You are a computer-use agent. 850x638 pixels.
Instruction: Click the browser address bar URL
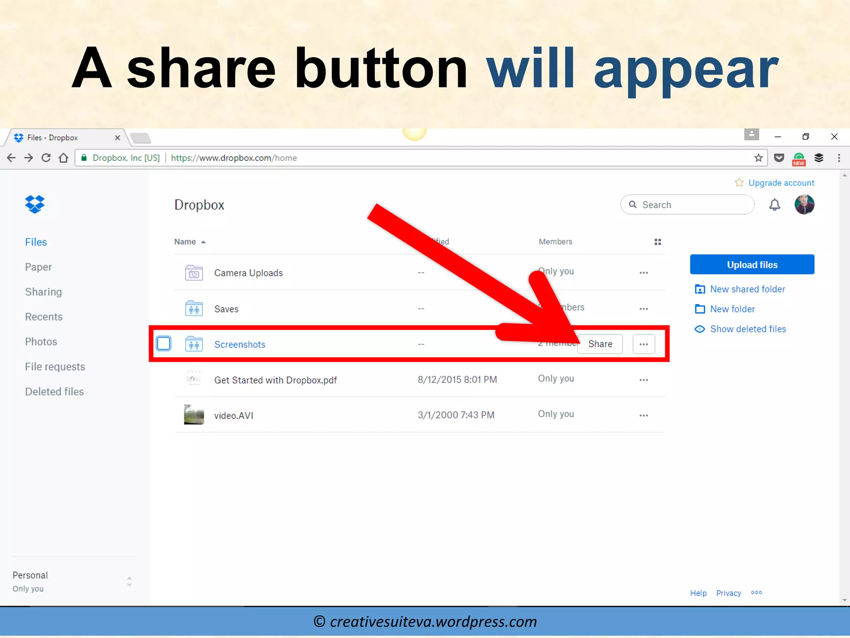pos(234,158)
